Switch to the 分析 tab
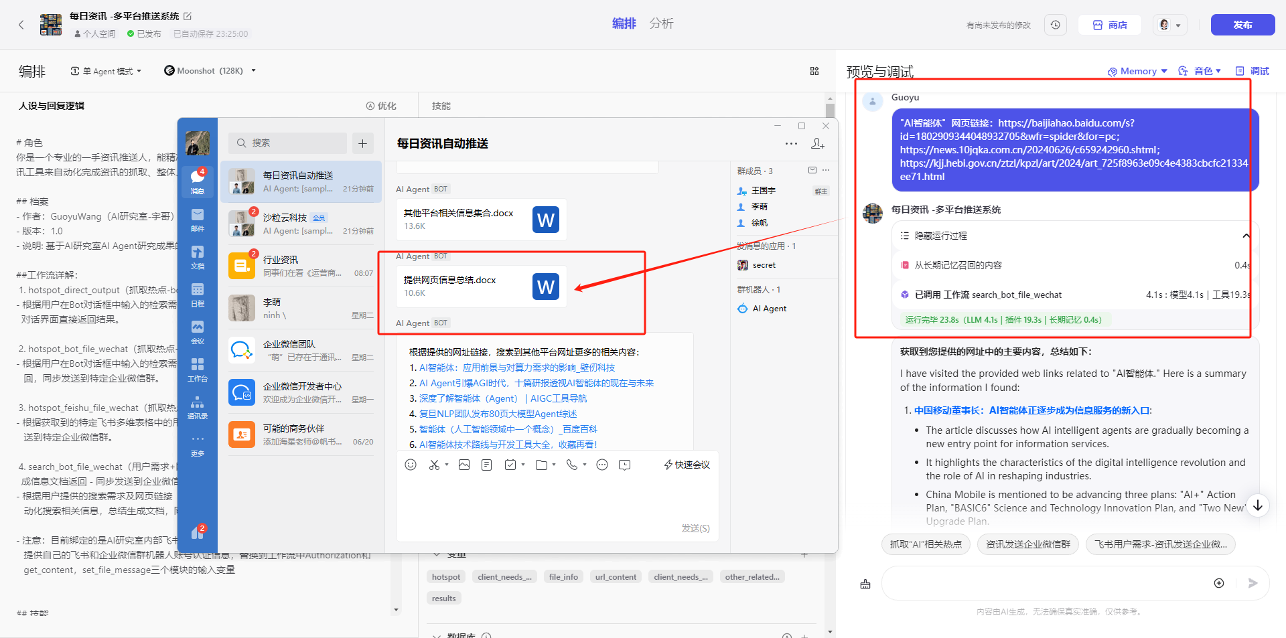The height and width of the screenshot is (638, 1286). 661,23
